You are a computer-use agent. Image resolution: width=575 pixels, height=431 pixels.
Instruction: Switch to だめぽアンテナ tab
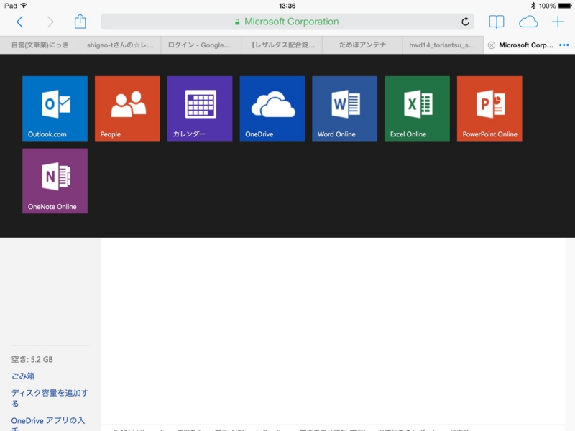pyautogui.click(x=362, y=45)
